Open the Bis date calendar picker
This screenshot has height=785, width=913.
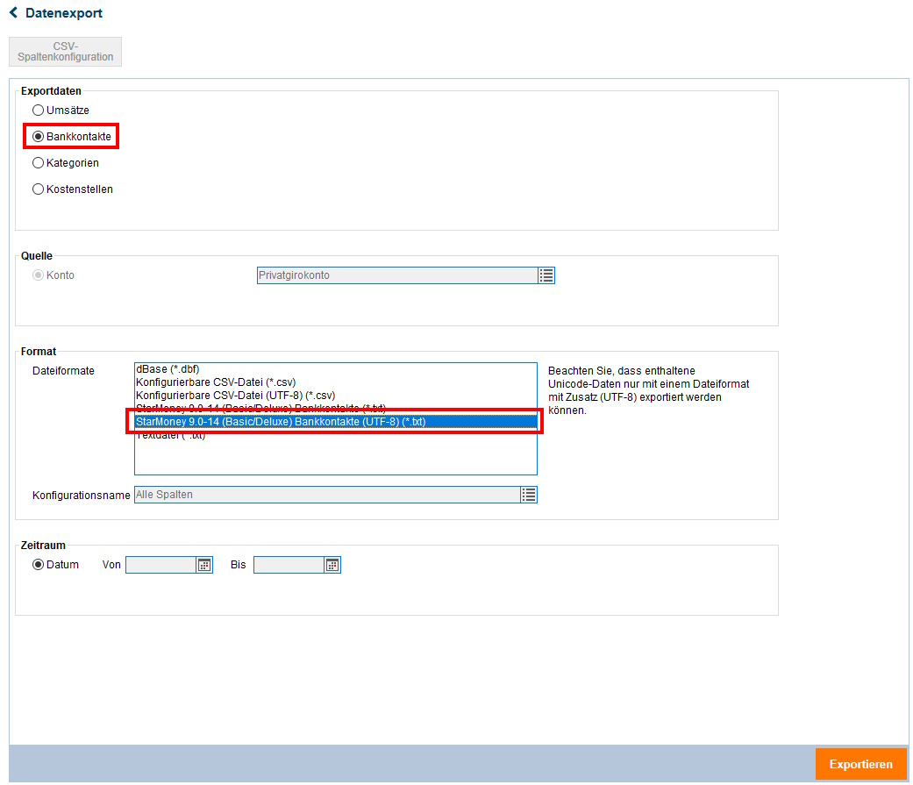tap(332, 565)
